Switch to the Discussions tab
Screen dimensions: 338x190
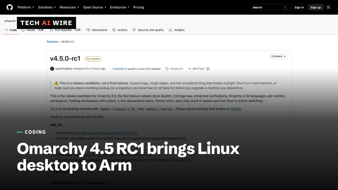click(x=97, y=30)
